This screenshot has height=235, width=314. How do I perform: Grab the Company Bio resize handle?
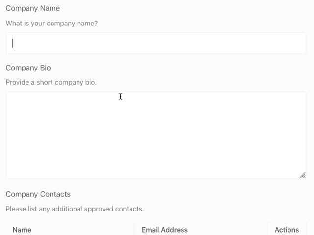(x=302, y=175)
